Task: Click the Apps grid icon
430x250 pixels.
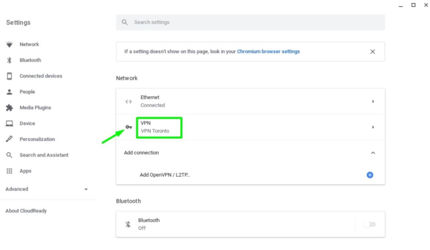Action: (9, 171)
